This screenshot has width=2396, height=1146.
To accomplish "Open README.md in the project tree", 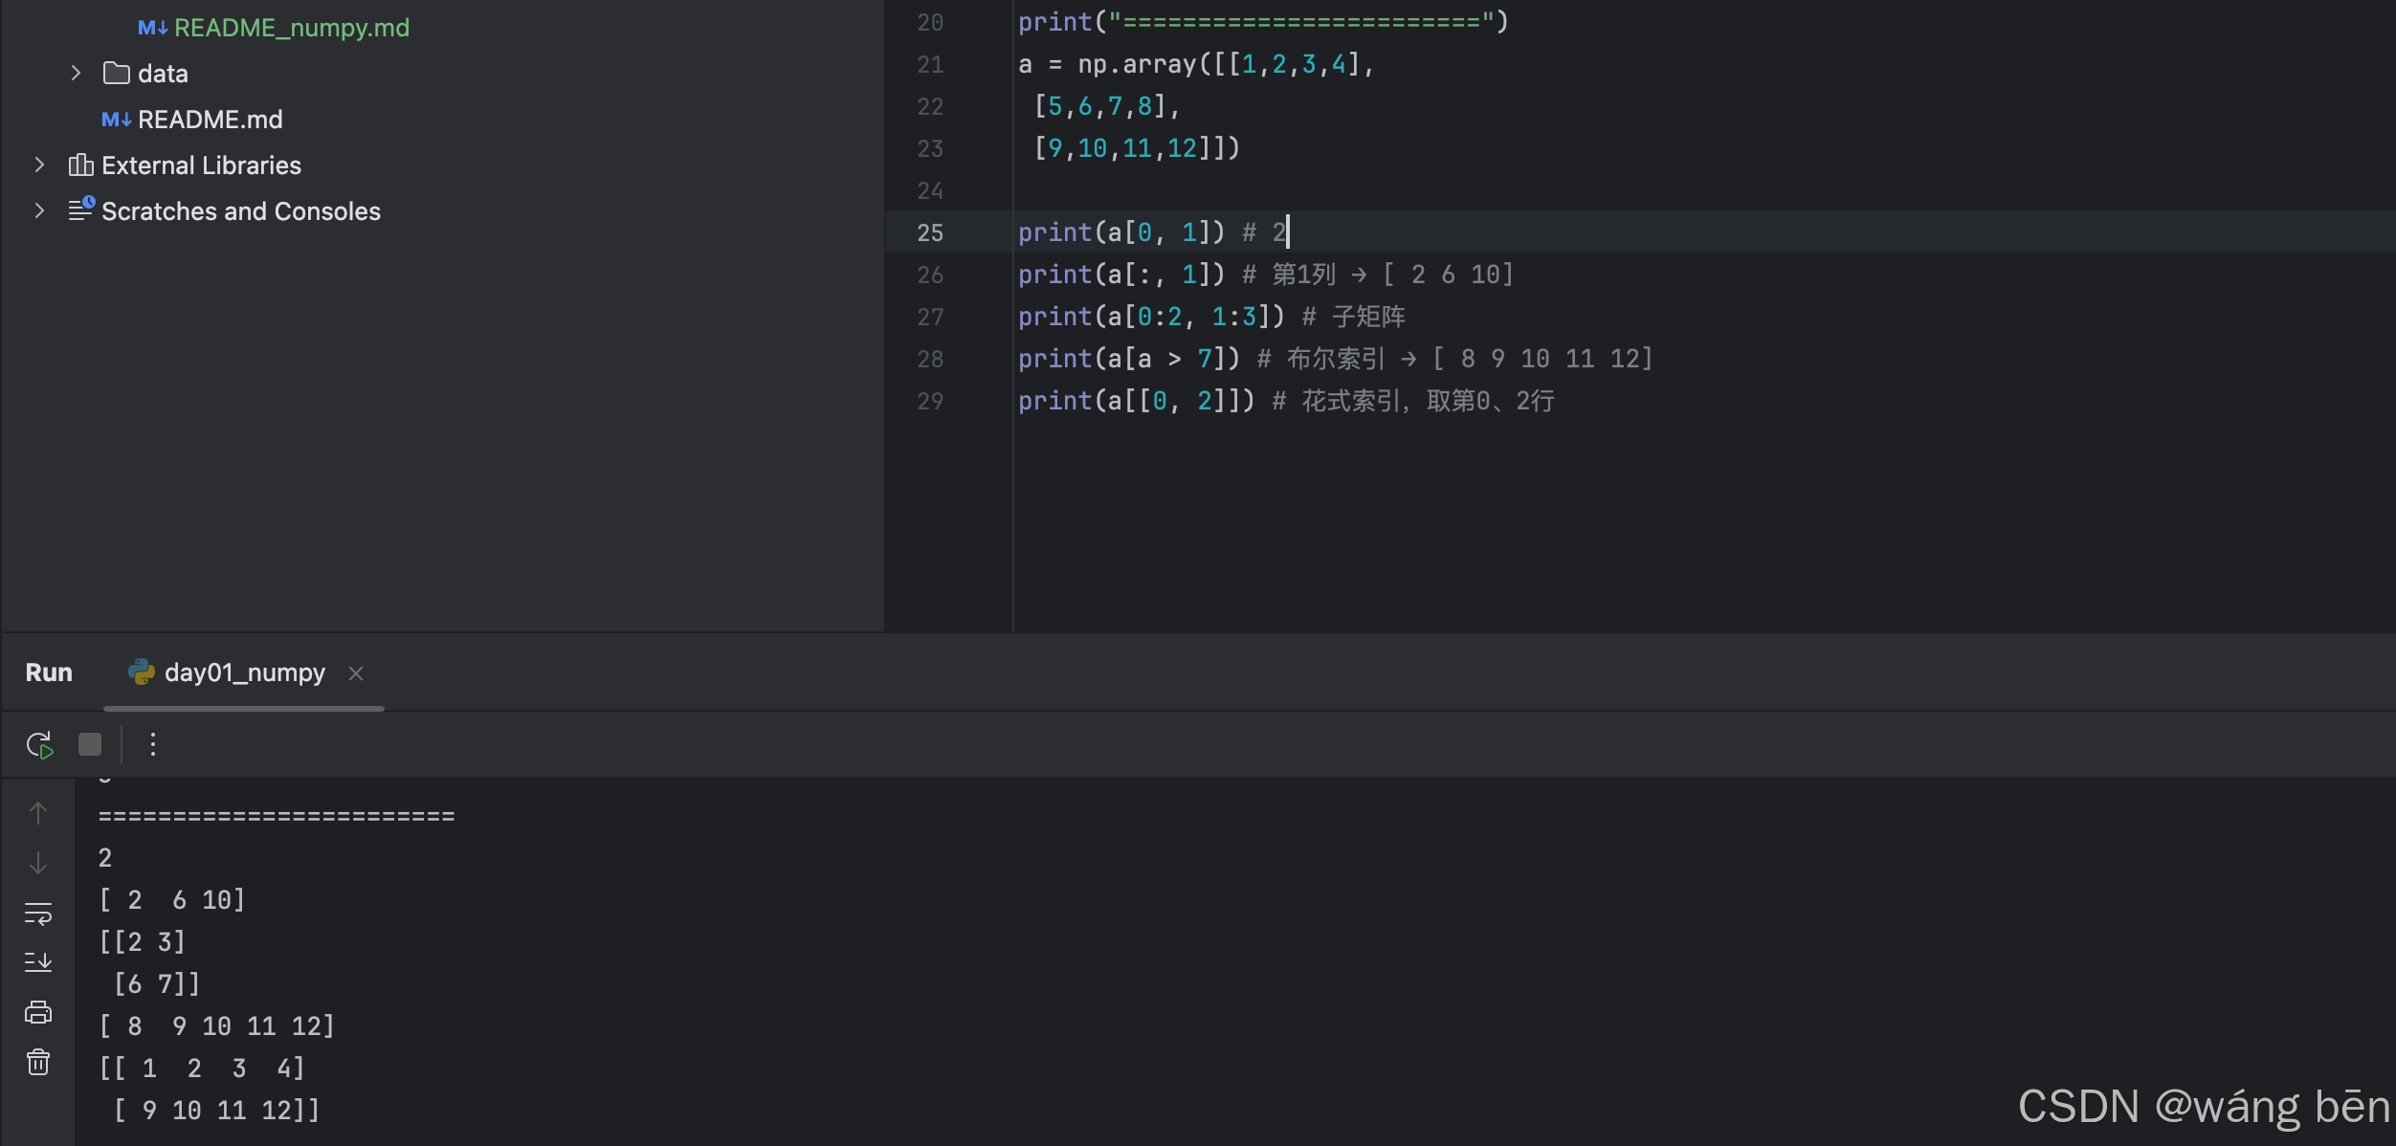I will click(210, 120).
